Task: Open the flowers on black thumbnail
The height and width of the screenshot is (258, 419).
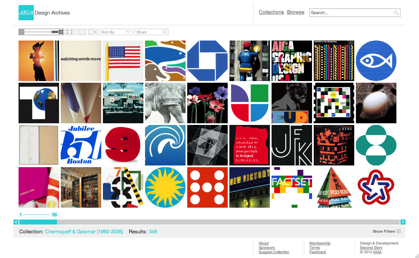Action: click(207, 103)
